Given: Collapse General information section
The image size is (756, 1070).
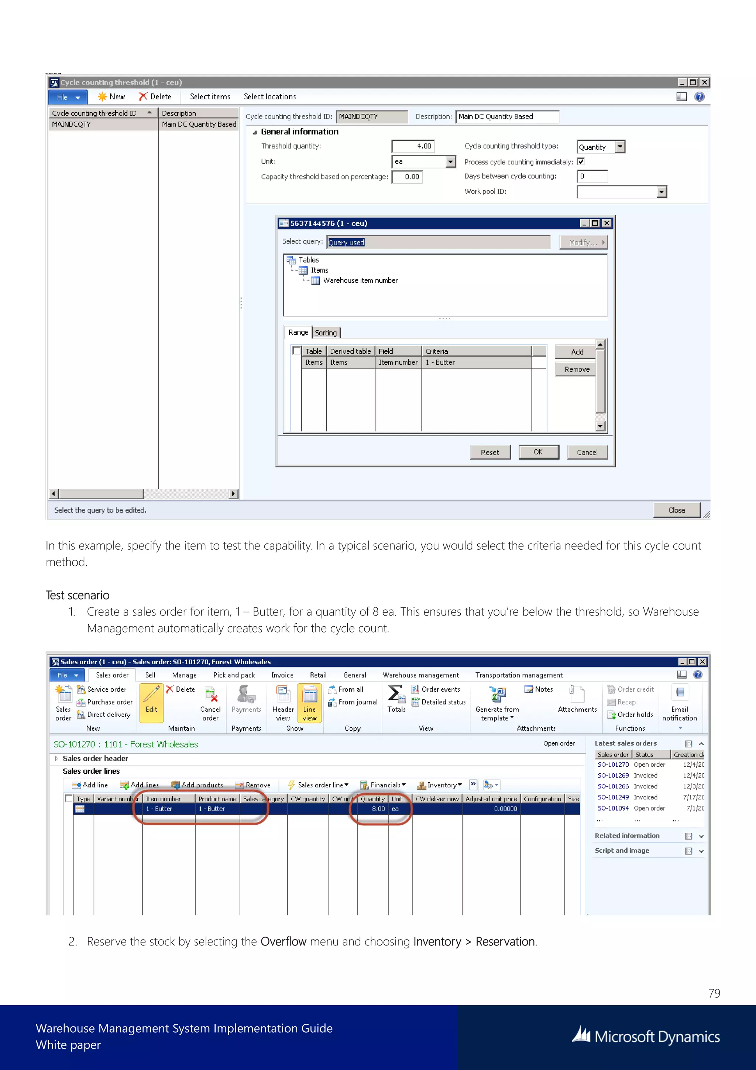Looking at the screenshot, I should tap(255, 132).
